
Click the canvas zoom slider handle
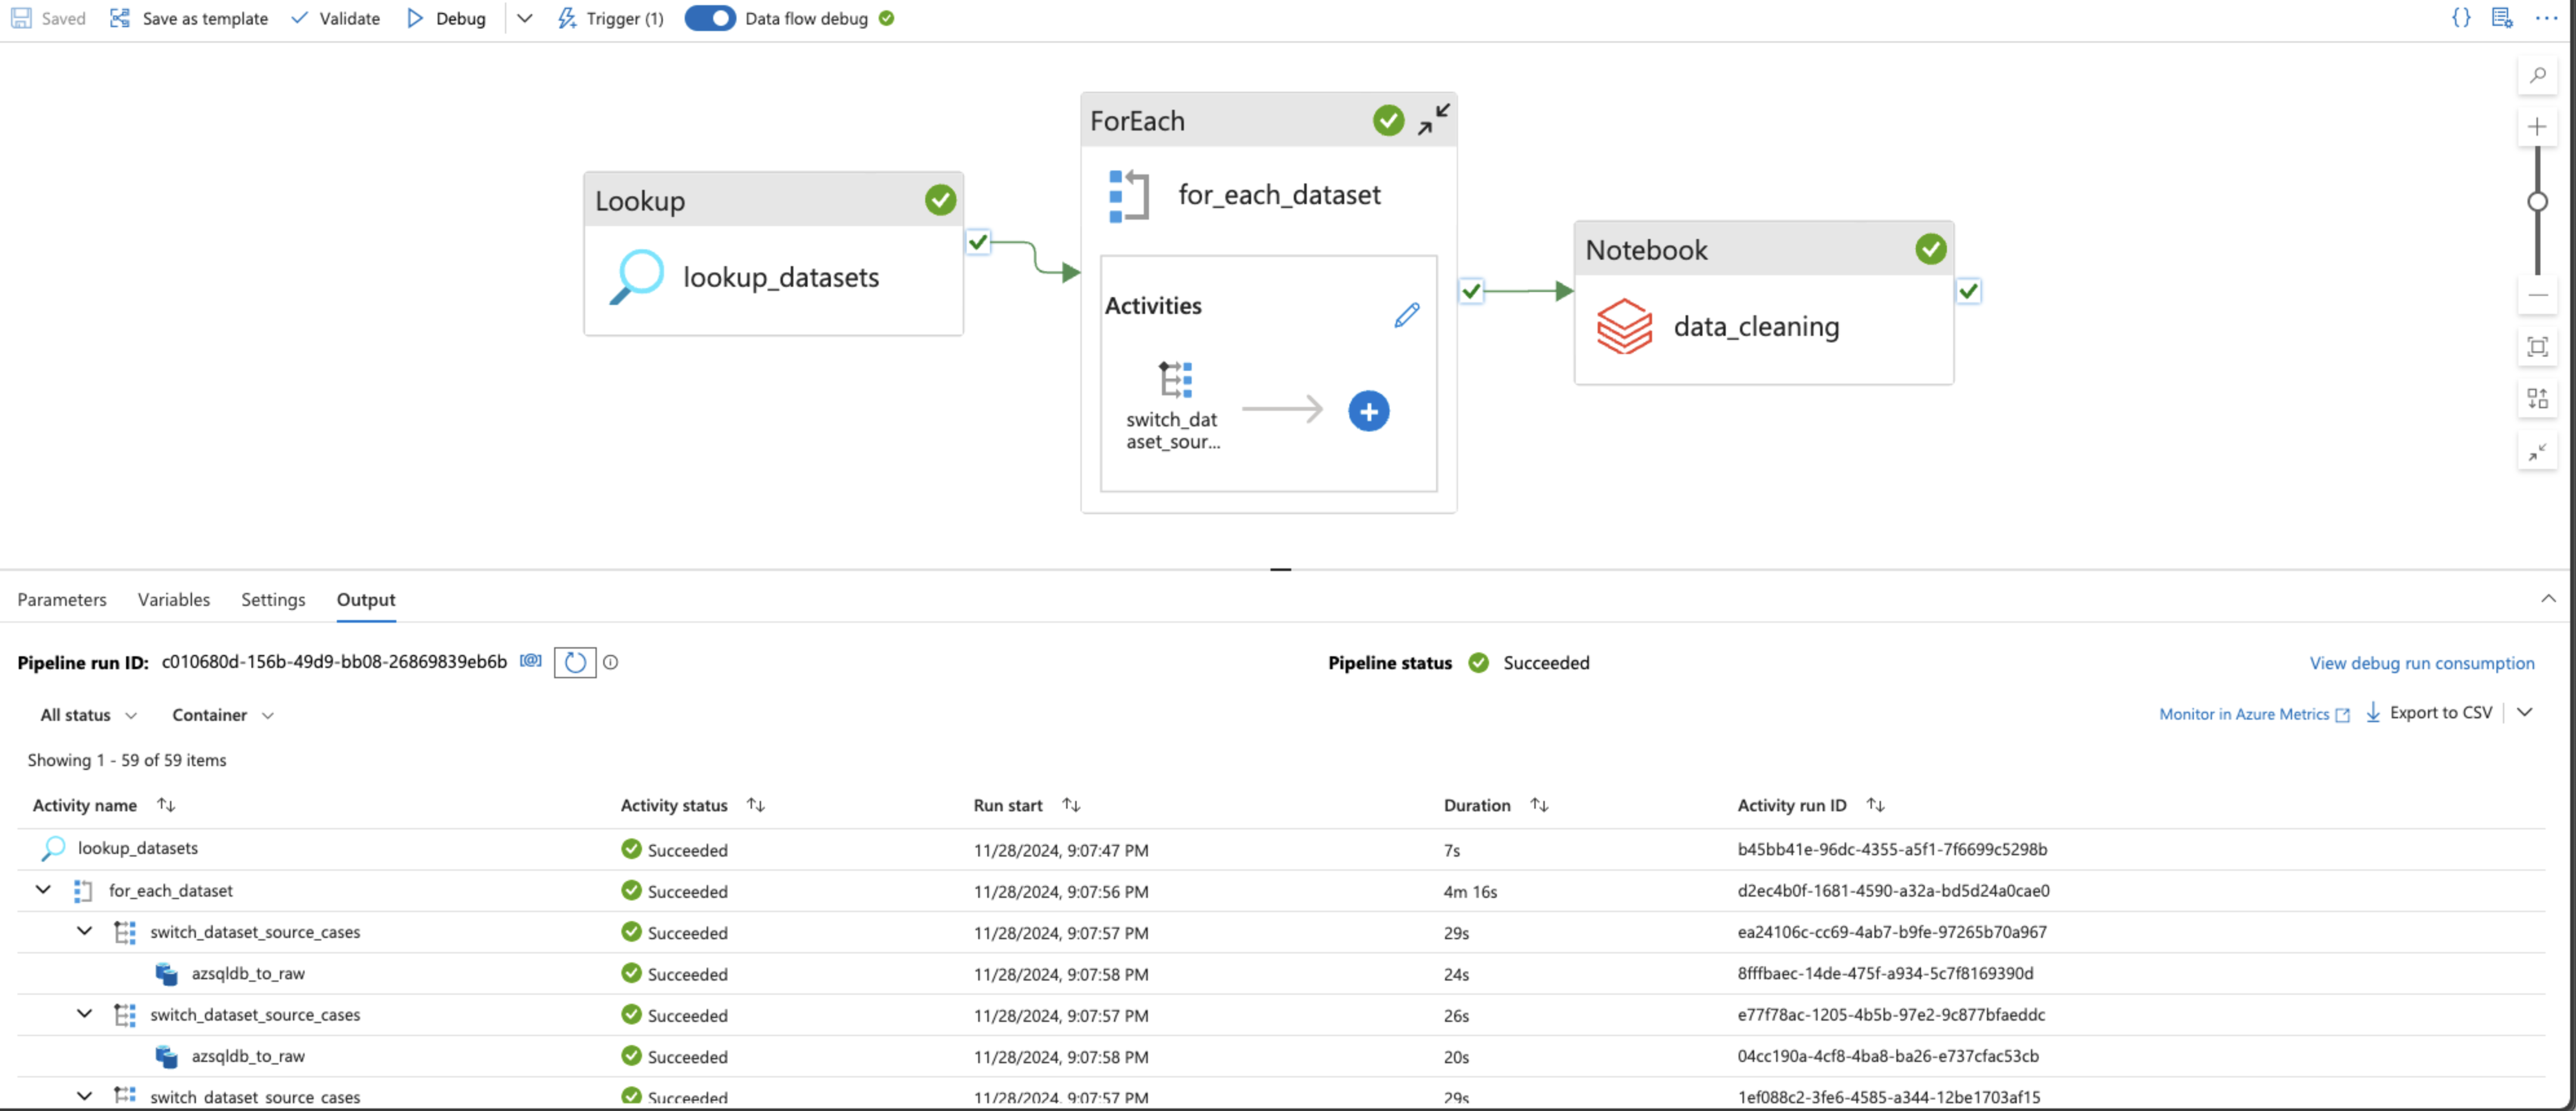(2537, 202)
